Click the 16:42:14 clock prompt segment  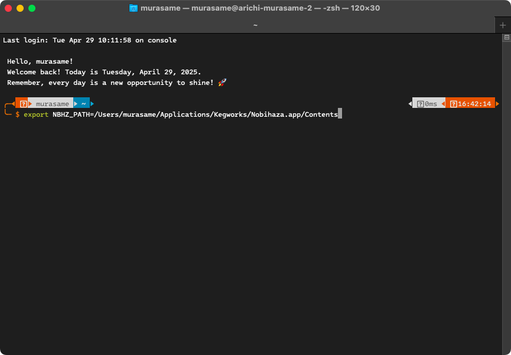pyautogui.click(x=470, y=104)
